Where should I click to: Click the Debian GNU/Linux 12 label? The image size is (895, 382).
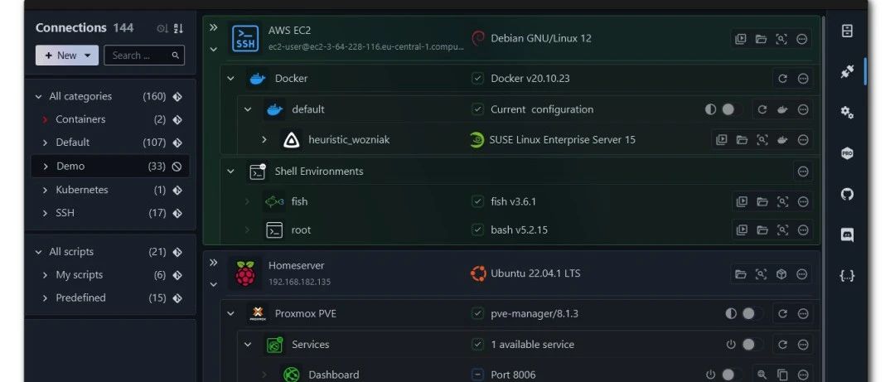[x=540, y=38]
